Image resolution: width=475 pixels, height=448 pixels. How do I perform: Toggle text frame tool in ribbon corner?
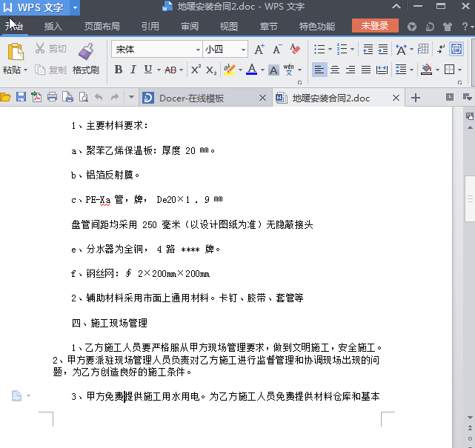456,49
